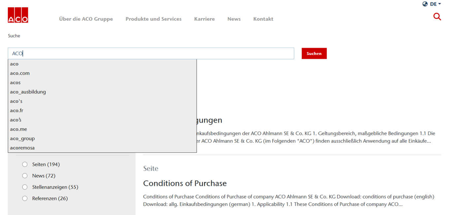Select the News (72) radio button
The image size is (452, 215).
(25, 175)
